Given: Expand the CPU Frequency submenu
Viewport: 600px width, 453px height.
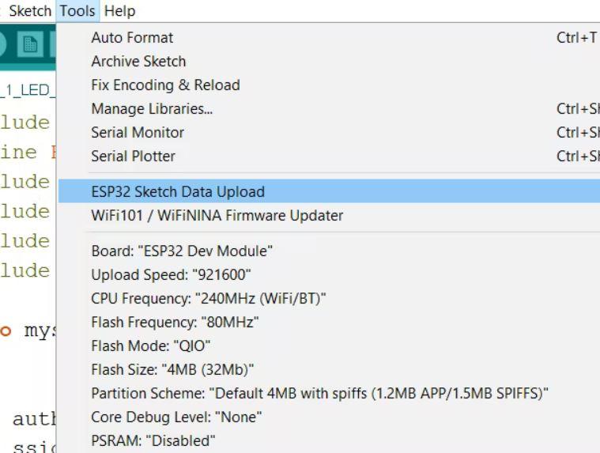Looking at the screenshot, I should pos(209,298).
